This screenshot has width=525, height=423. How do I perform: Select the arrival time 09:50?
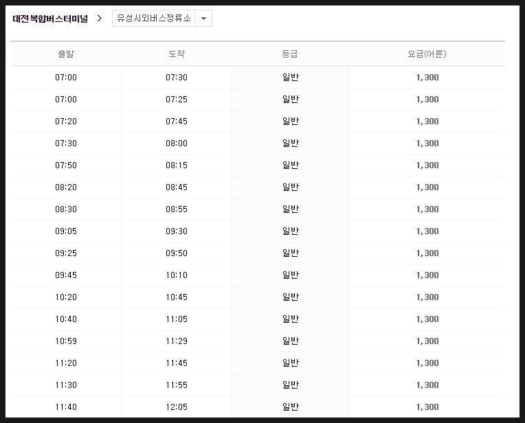177,253
